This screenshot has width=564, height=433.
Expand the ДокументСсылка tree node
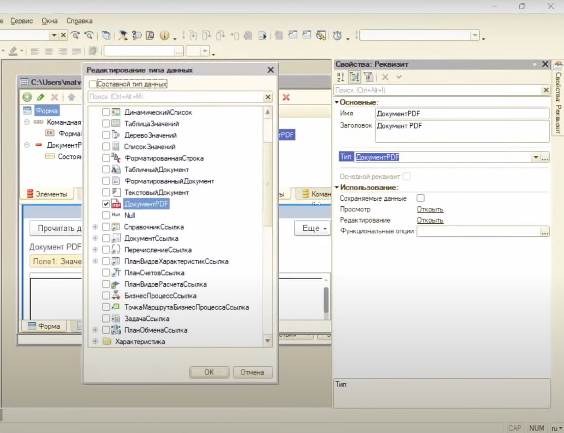[95, 238]
